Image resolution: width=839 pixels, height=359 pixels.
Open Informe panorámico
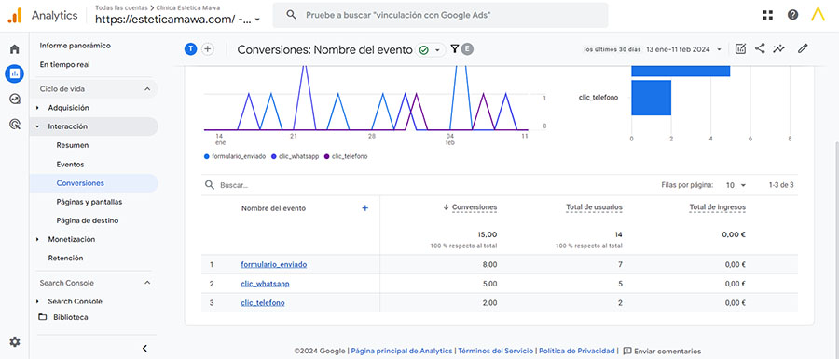(75, 46)
